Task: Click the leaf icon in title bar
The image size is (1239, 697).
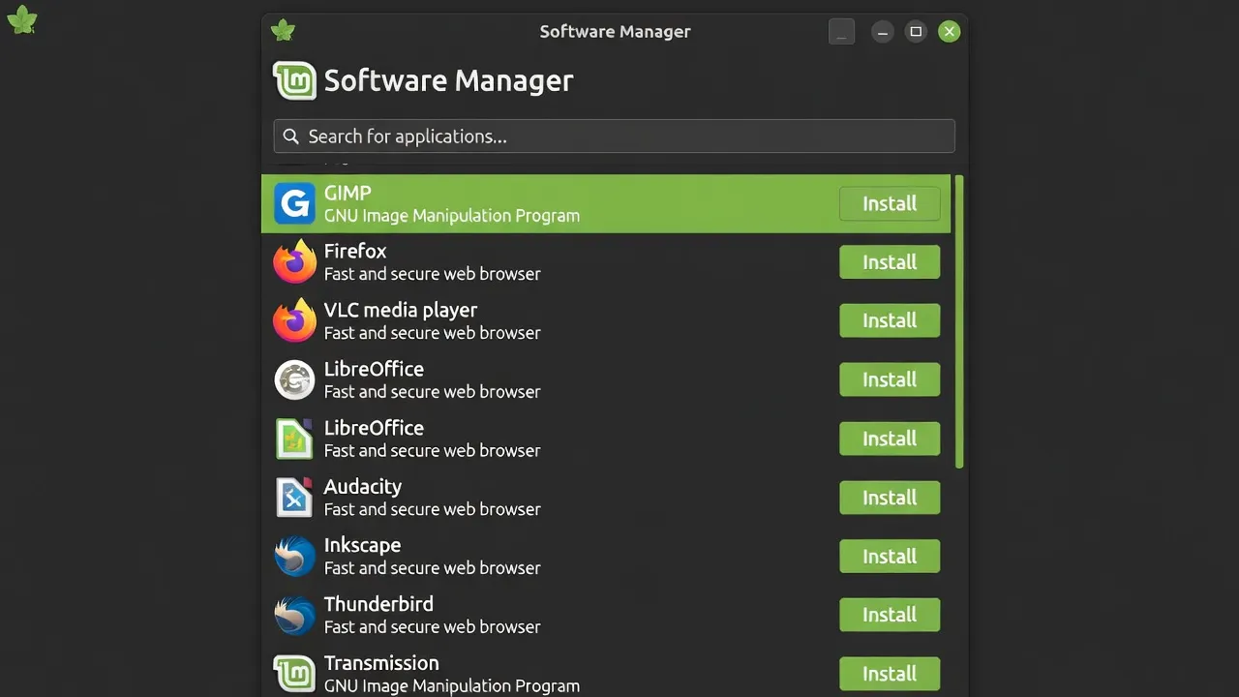Action: pyautogui.click(x=283, y=31)
